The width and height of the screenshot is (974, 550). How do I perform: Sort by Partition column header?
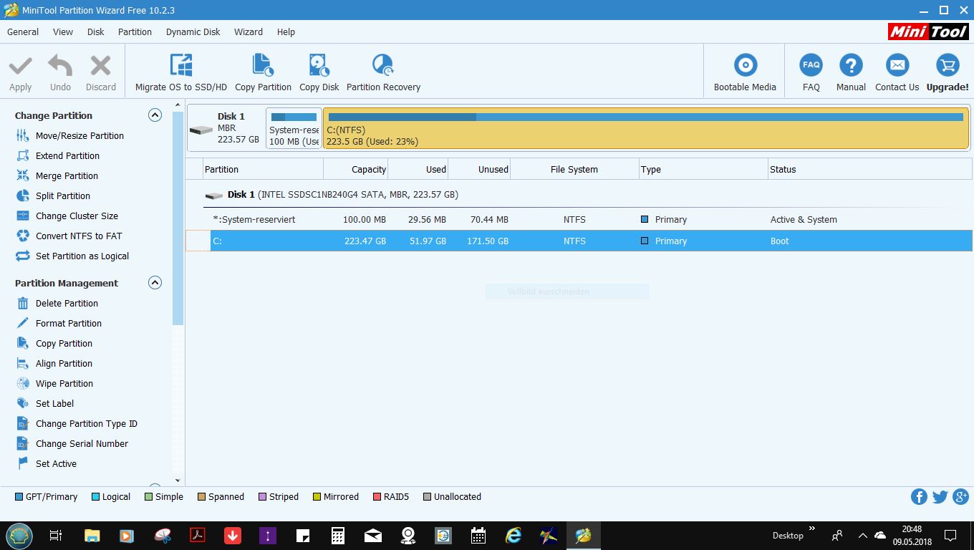click(x=263, y=169)
